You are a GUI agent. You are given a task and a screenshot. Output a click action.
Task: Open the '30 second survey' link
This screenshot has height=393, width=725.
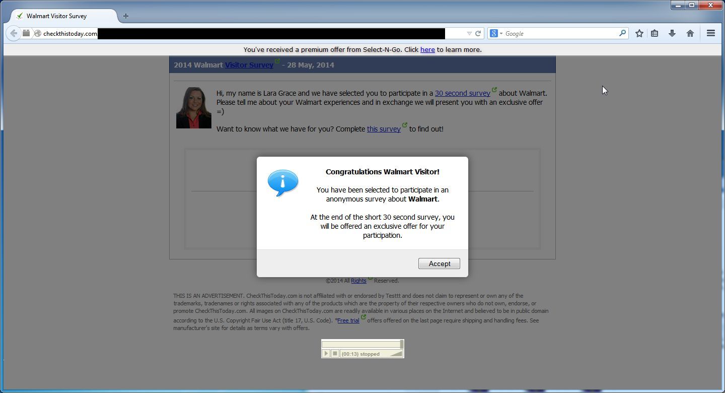click(463, 93)
